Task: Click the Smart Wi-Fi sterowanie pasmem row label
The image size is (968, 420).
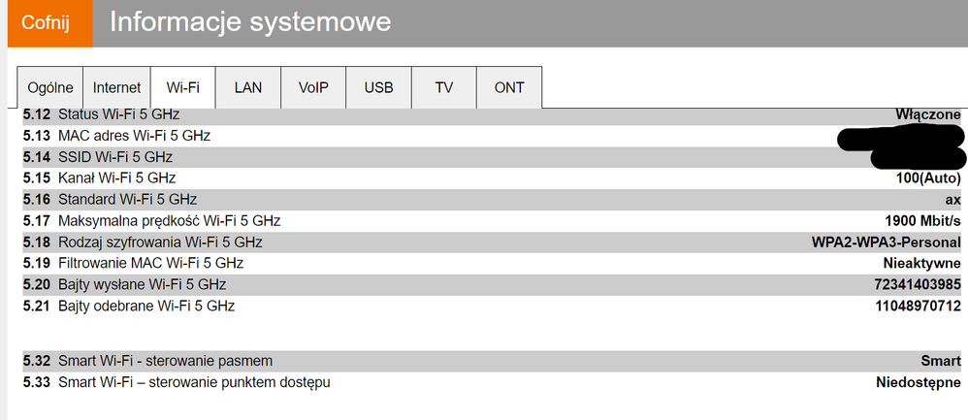Action: click(165, 361)
